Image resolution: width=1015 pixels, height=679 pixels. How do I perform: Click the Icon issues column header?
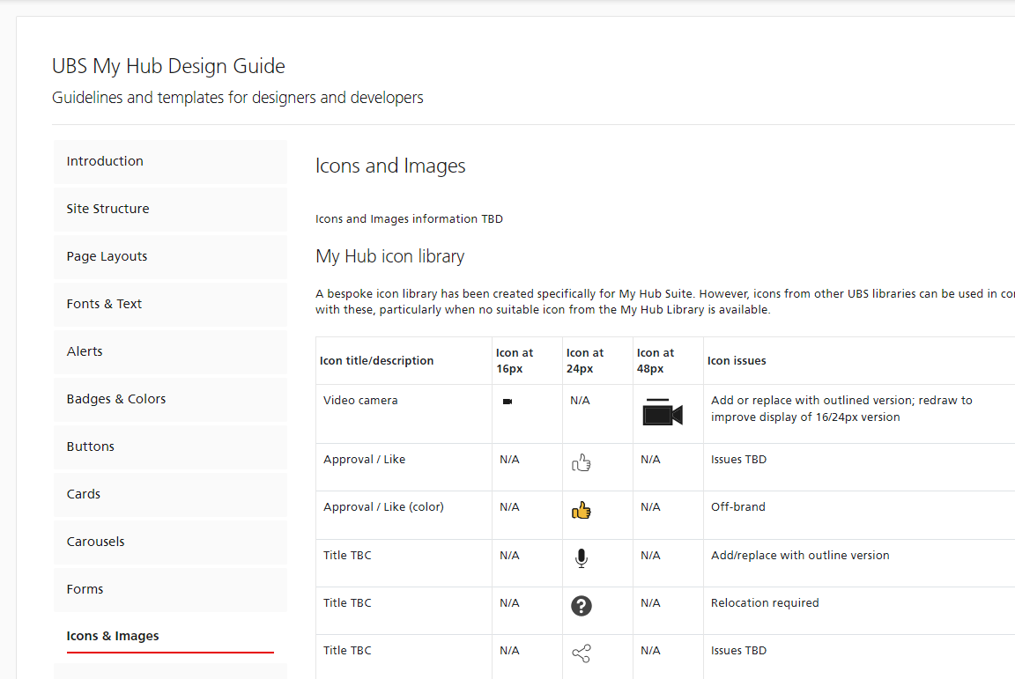(x=737, y=361)
